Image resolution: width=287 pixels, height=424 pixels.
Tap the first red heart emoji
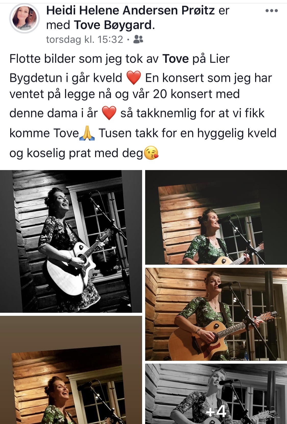pyautogui.click(x=134, y=78)
